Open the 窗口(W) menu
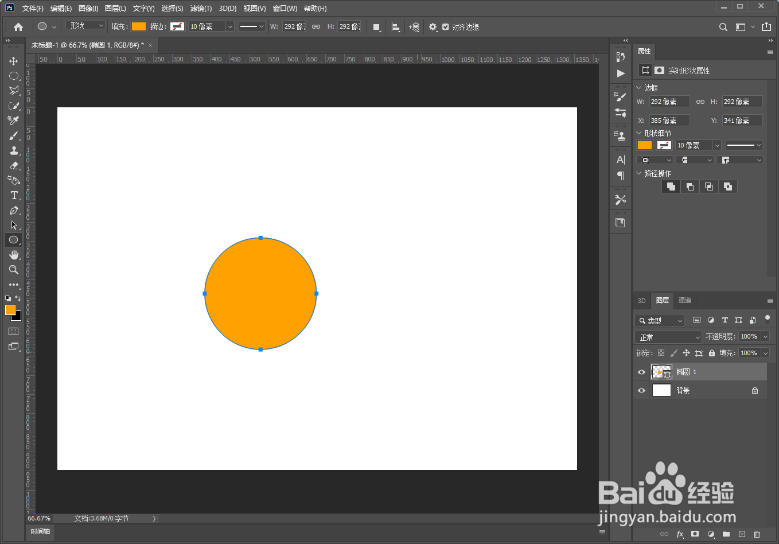779x544 pixels. click(285, 9)
